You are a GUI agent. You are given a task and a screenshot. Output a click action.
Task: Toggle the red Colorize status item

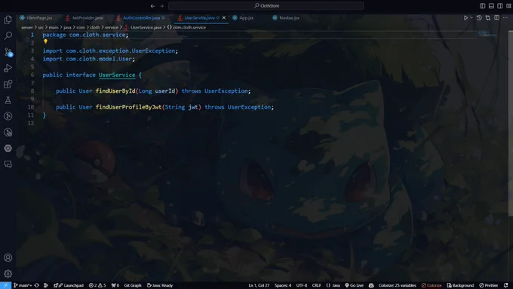coord(432,285)
